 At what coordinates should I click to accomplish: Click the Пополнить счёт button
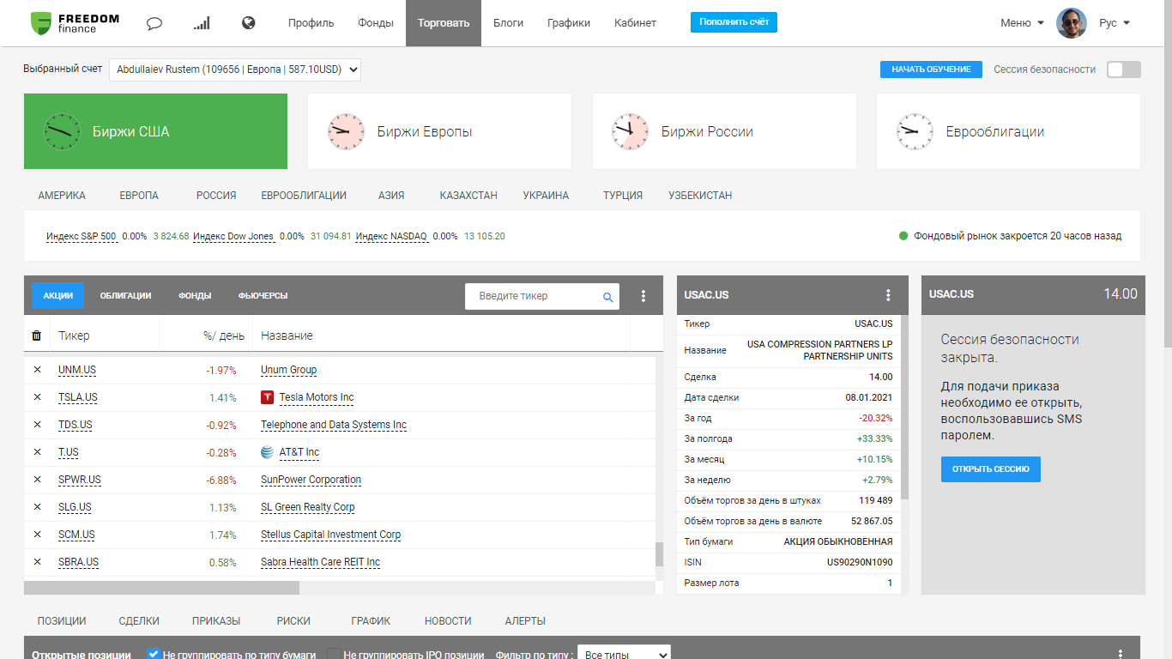(734, 22)
